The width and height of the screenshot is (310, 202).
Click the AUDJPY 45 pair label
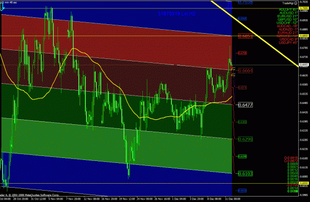288,9
